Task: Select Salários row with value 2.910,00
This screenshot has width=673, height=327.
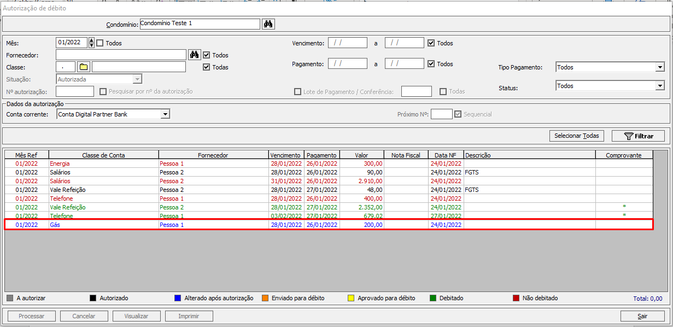Action: tap(329, 181)
